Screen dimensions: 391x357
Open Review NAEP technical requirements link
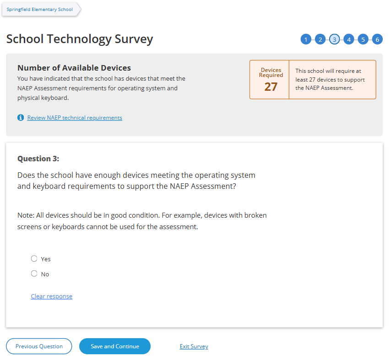[x=75, y=118]
